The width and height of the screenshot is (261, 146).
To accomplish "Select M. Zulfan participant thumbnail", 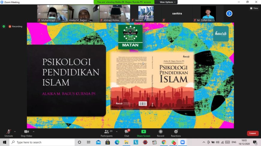I will pyautogui.click(x=208, y=13).
